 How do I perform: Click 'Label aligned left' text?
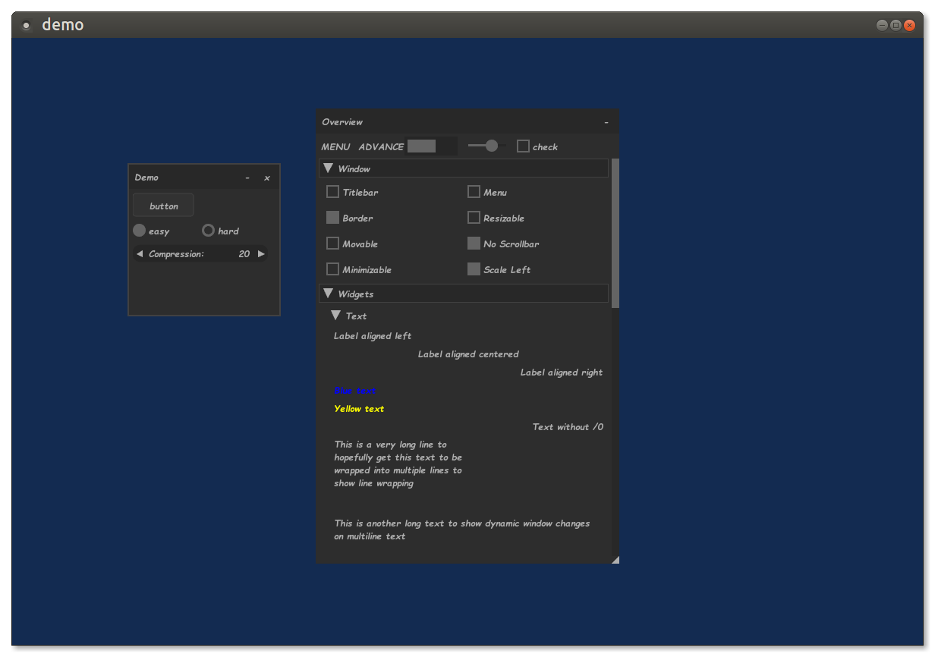(x=373, y=336)
